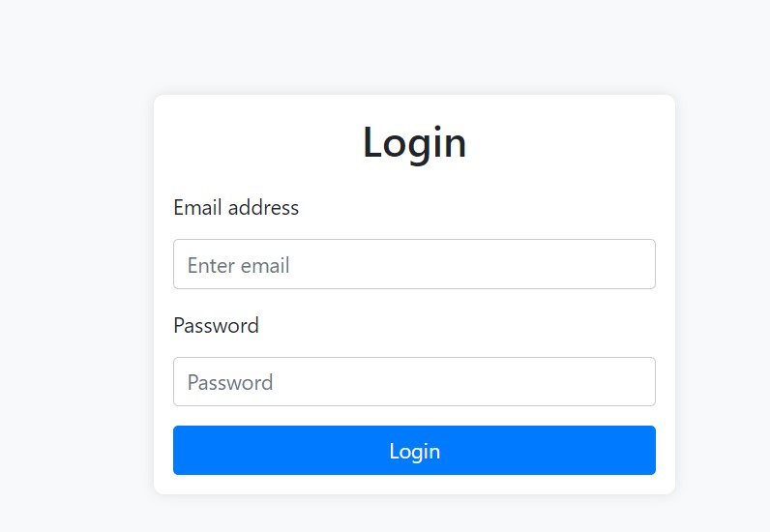Click the large Login heading
Viewport: 770px width, 532px height.
click(x=414, y=142)
